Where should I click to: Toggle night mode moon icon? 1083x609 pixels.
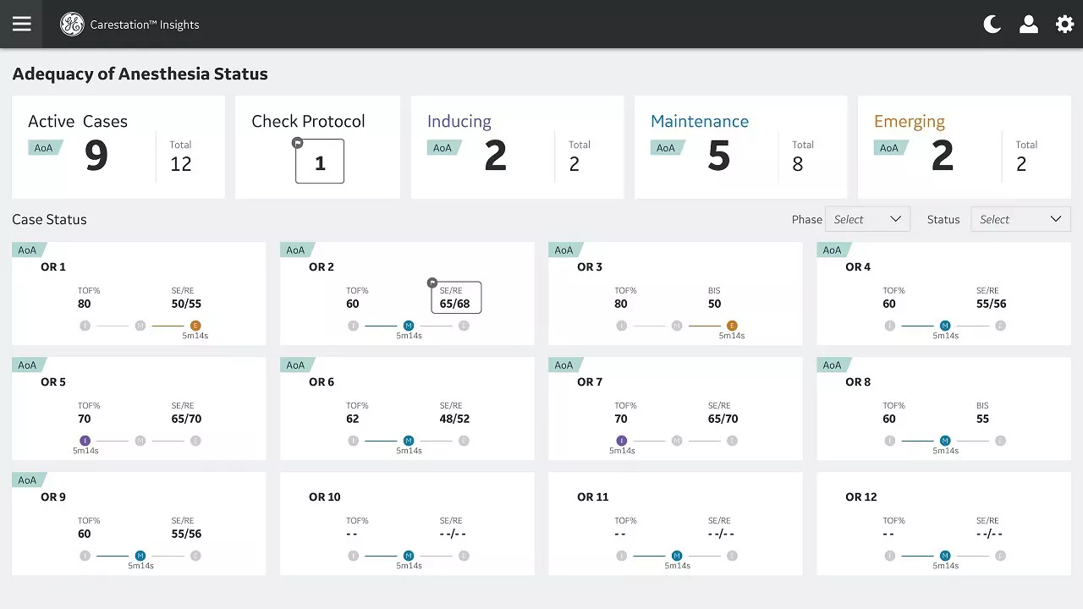(992, 25)
